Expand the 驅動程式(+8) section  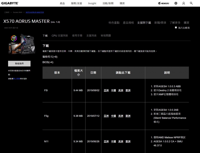50,57
